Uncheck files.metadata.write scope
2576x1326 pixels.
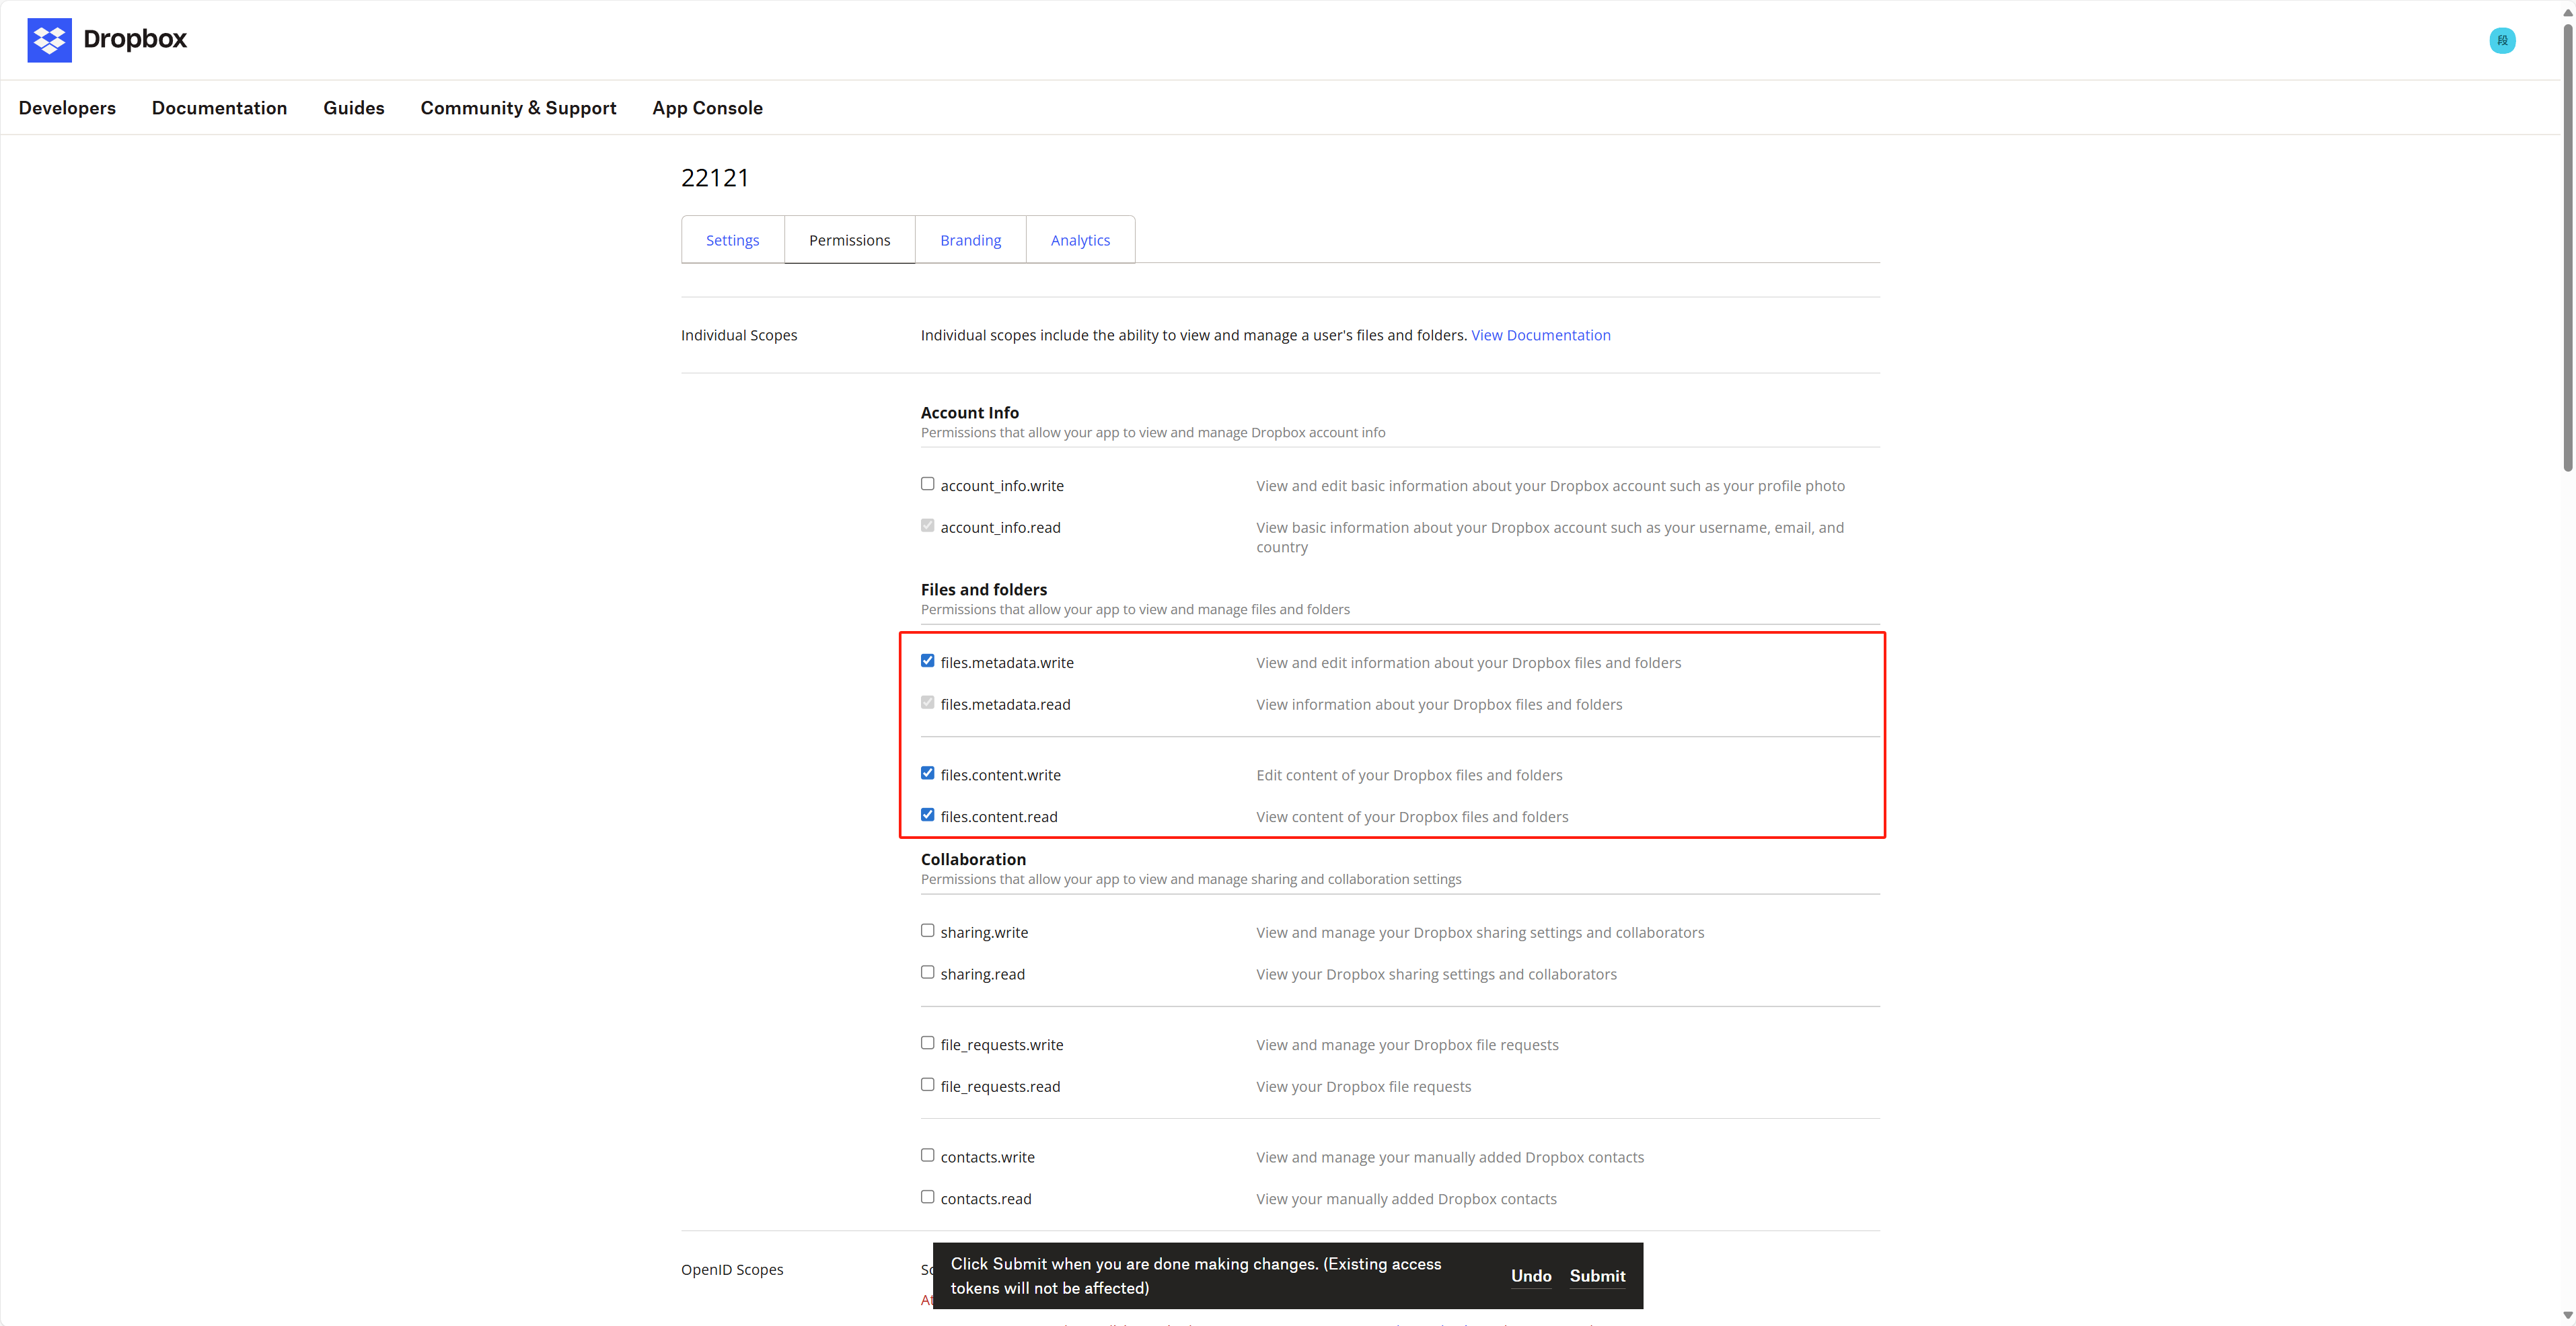pos(927,661)
